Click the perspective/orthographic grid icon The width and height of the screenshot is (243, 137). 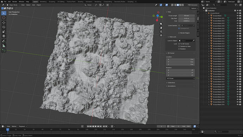click(161, 35)
